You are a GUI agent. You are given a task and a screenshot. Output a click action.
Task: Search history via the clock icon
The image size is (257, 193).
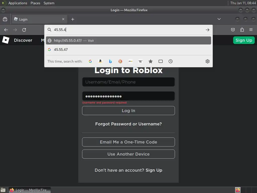point(170,61)
